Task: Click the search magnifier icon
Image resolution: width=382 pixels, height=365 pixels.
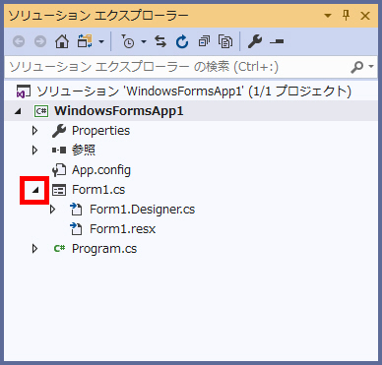Action: click(x=356, y=67)
